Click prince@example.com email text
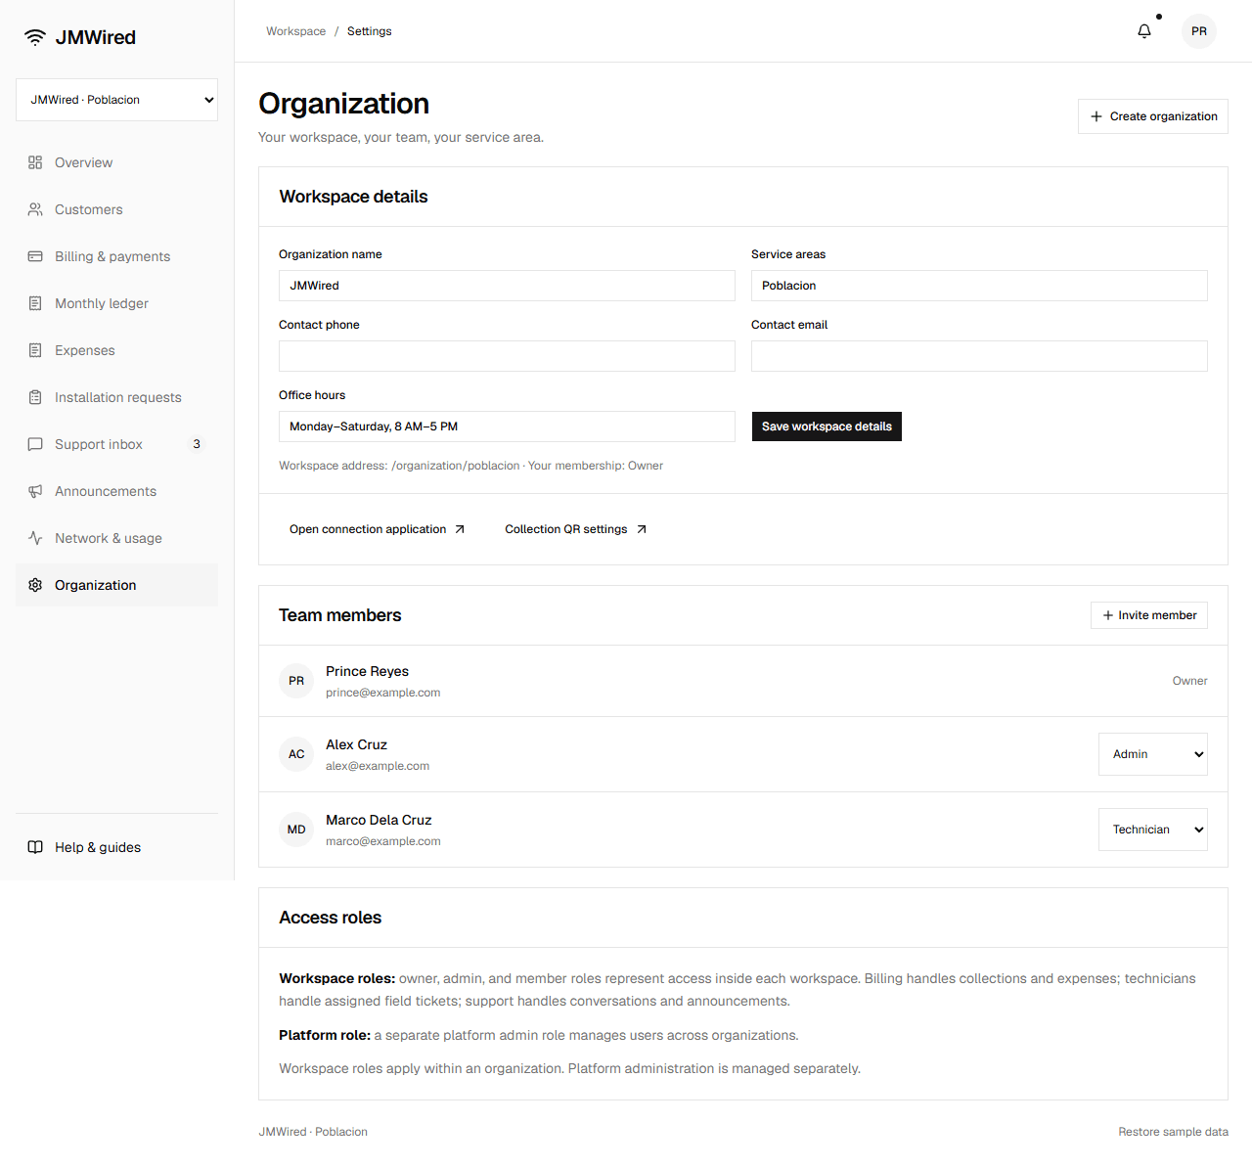 coord(383,693)
